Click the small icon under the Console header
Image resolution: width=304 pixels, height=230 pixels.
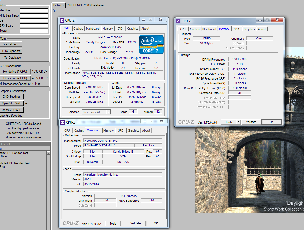(x=1, y=149)
